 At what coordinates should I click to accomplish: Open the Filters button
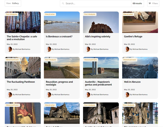click(153, 4)
